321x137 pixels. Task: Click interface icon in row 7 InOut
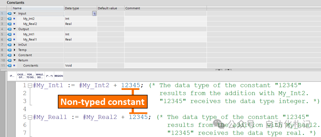[9, 45]
